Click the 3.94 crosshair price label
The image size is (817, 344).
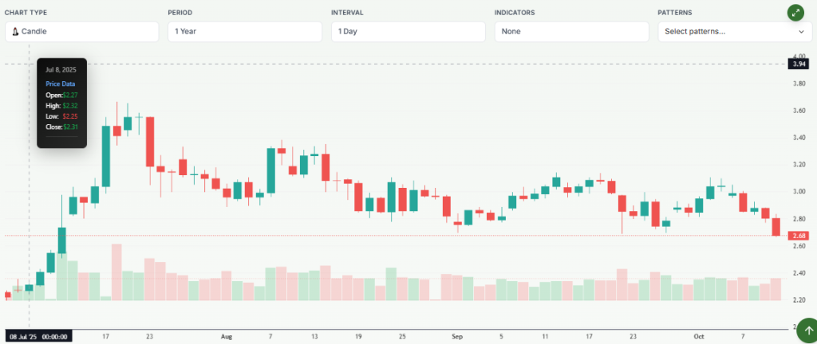coord(799,64)
